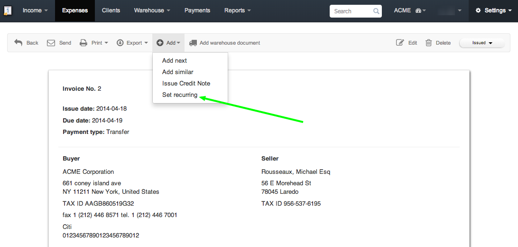This screenshot has width=518, height=247.
Task: Click the fax and tel line
Action: click(120, 215)
